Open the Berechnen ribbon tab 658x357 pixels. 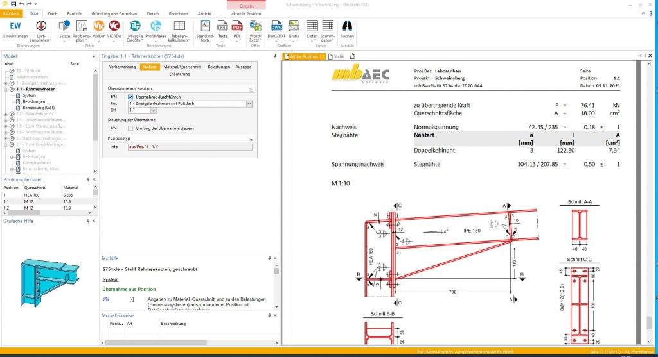(179, 14)
